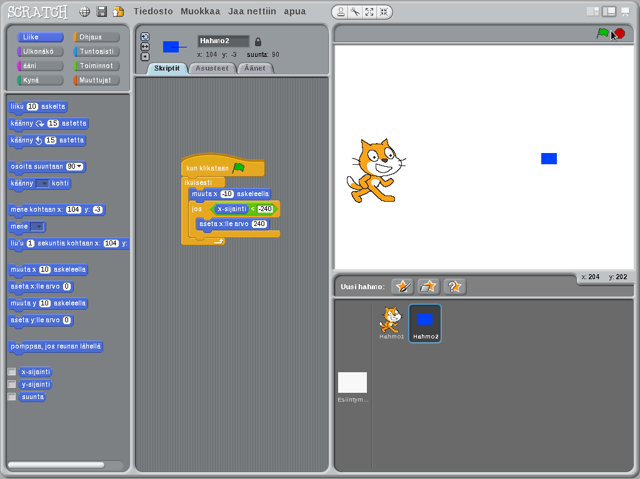Stop all scripts with red stop sign
640x479 pixels.
[x=619, y=34]
